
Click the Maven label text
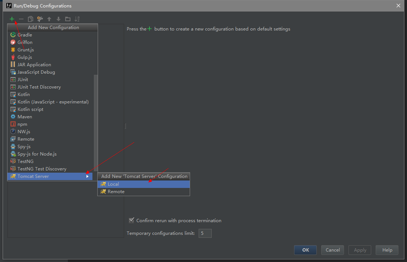pos(25,117)
